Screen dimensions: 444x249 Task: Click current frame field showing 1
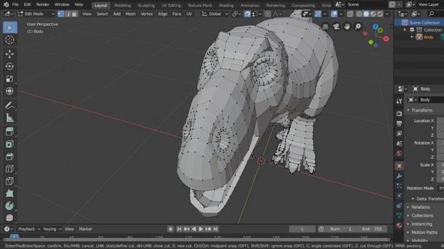click(302, 229)
